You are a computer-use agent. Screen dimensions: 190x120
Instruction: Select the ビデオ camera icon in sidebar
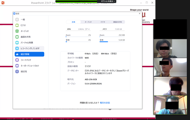pos(17,25)
